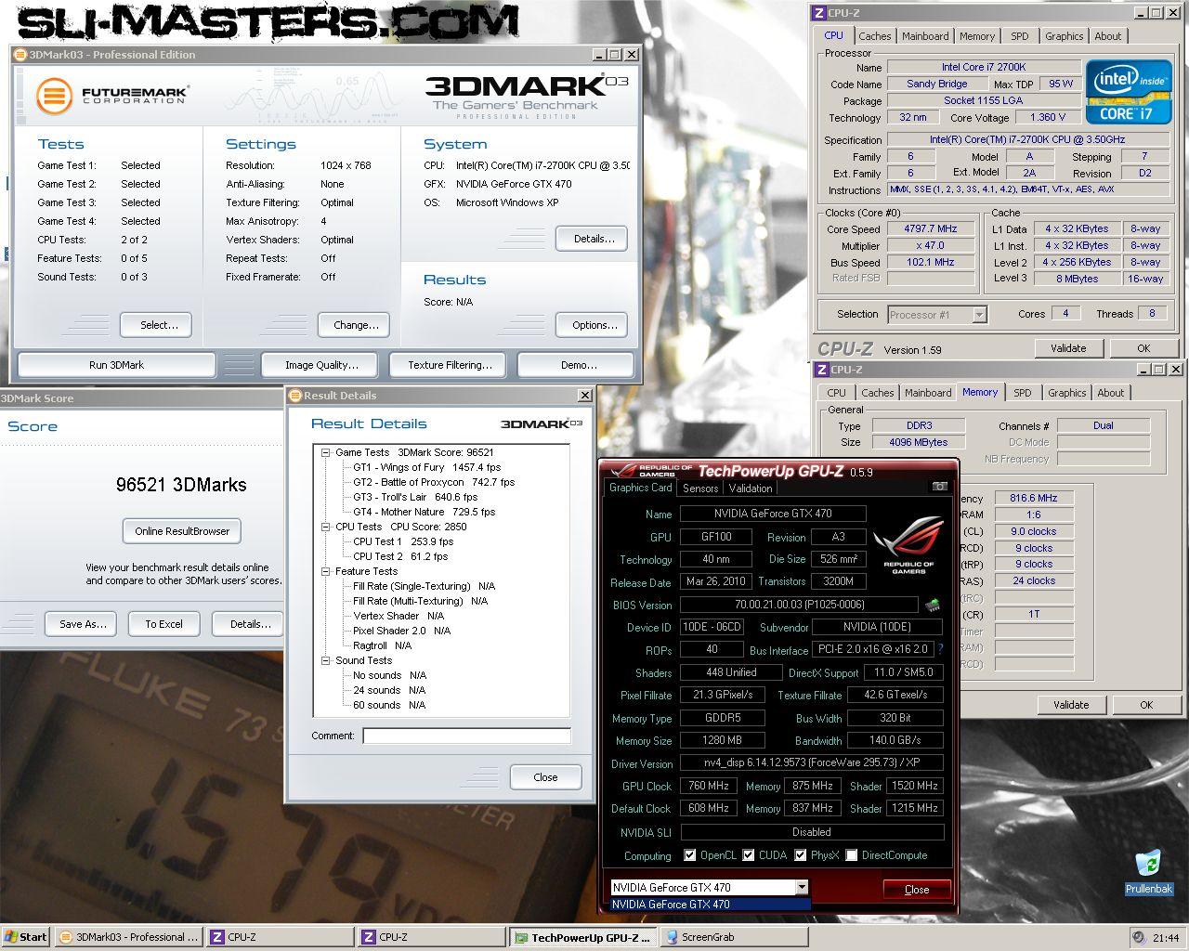Open the Windows Start button
This screenshot has height=951, width=1189.
coord(25,937)
